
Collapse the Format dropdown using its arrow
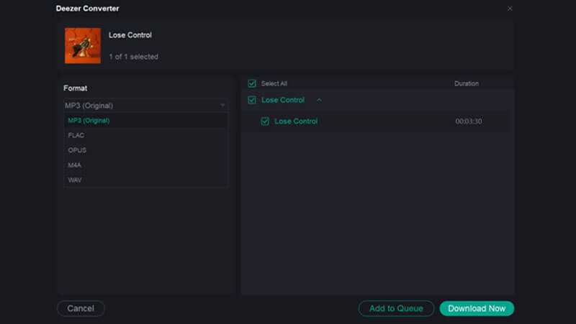222,106
